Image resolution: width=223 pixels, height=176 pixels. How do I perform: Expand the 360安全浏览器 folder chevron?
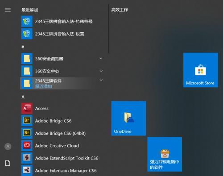tap(101, 59)
